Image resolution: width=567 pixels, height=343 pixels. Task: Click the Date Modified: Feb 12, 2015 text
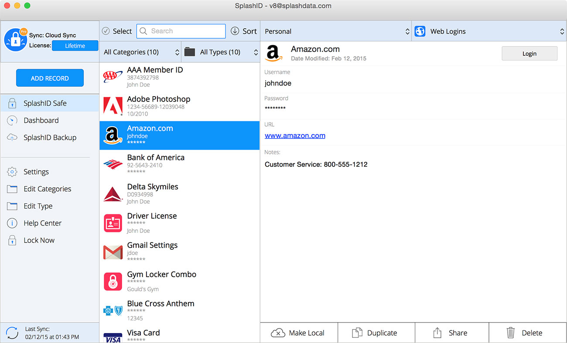(x=328, y=58)
